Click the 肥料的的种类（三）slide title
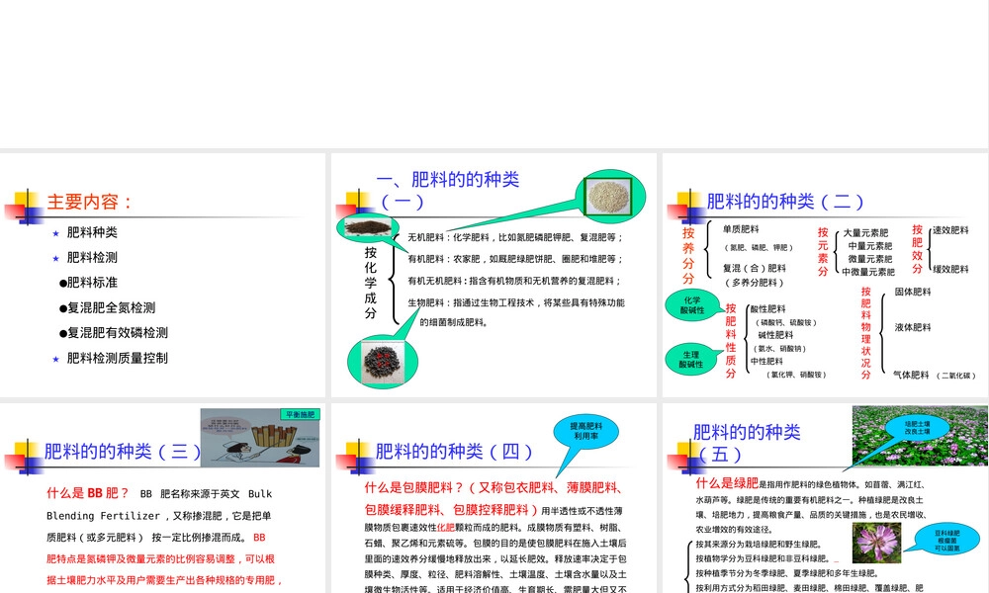Viewport: 989px width, 593px height. tap(123, 452)
